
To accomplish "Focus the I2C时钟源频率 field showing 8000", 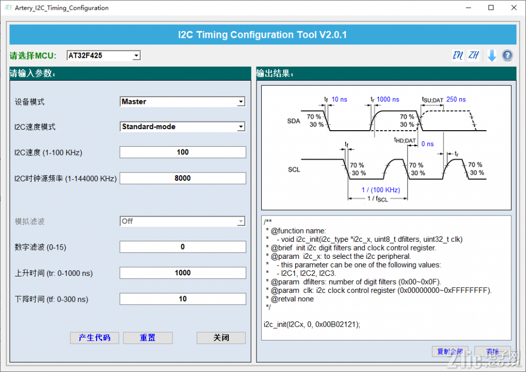I will pyautogui.click(x=183, y=178).
